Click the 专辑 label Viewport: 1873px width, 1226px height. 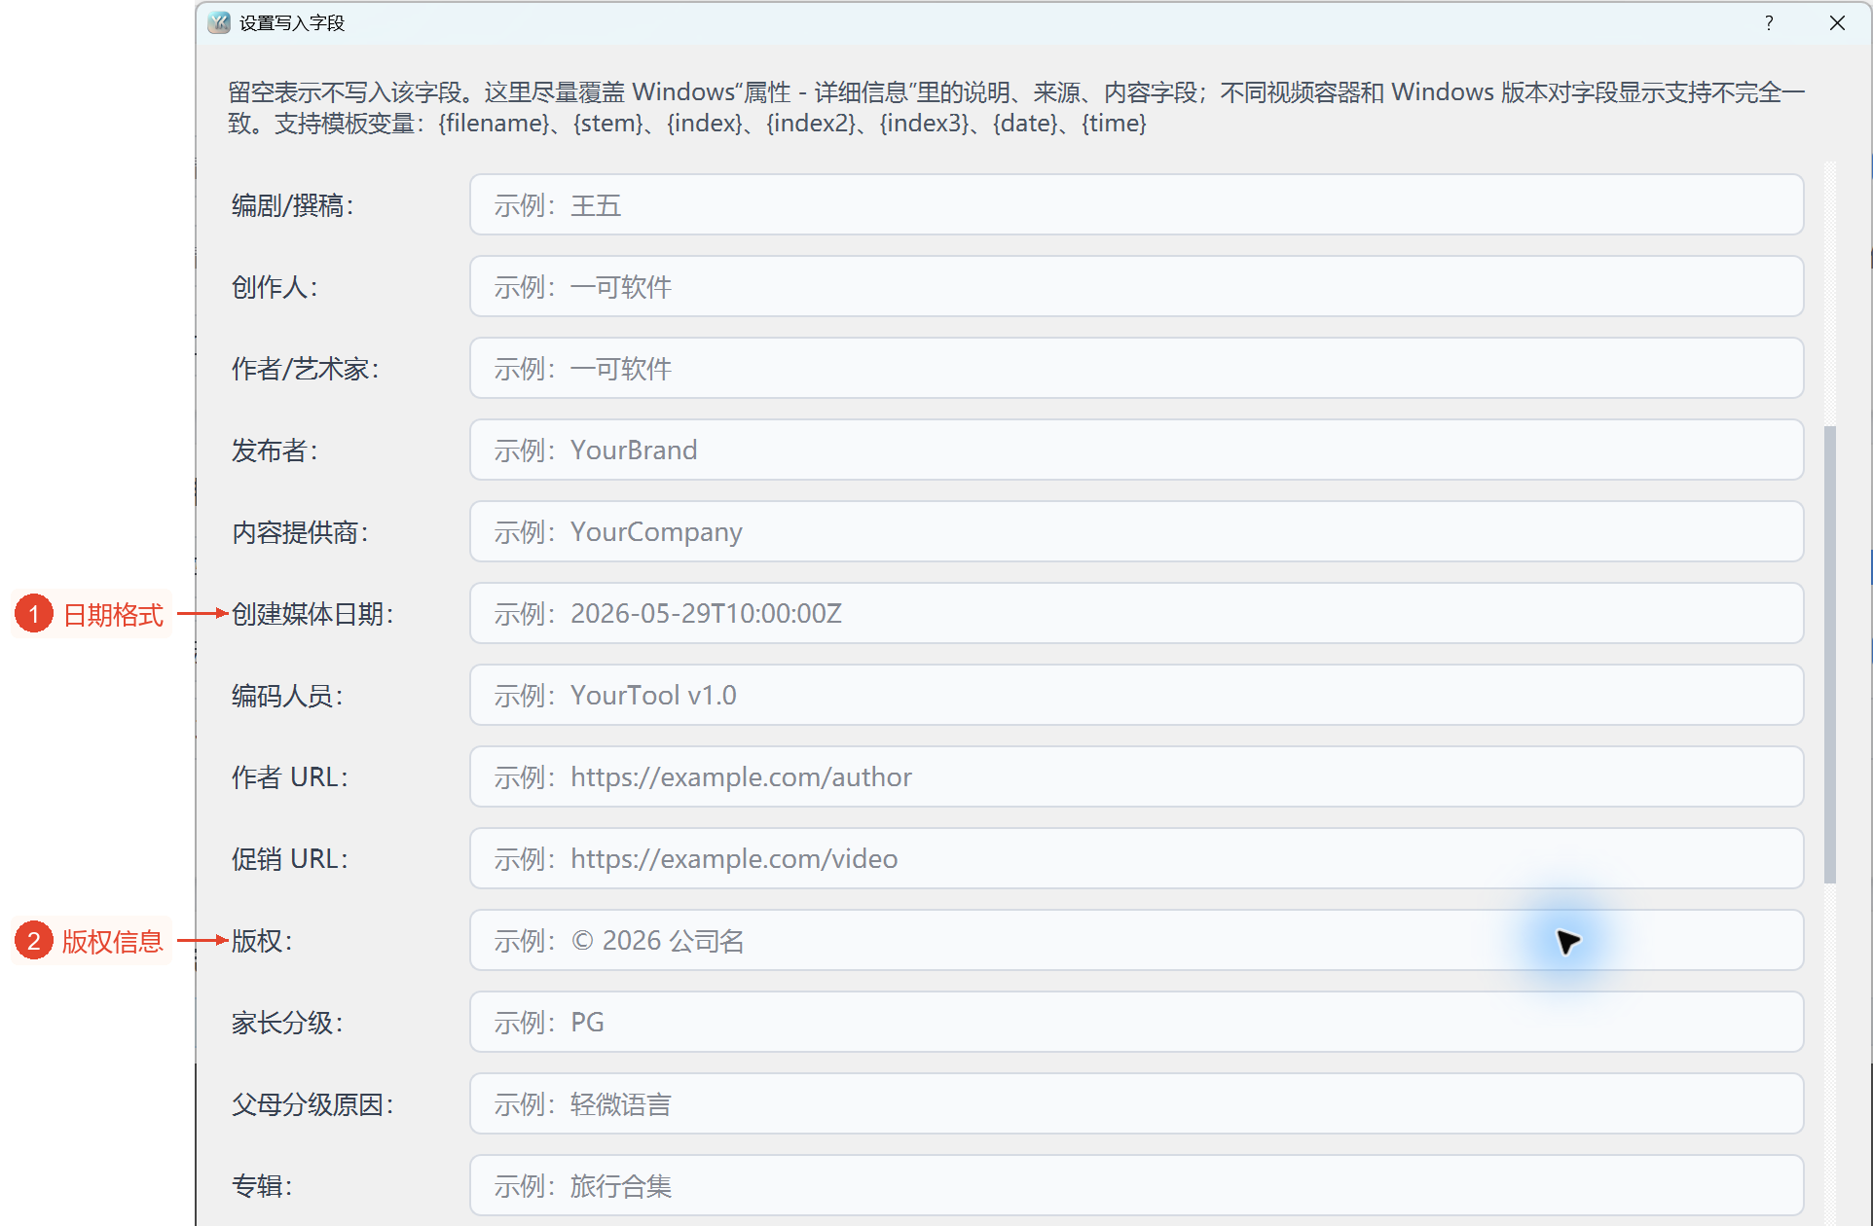[262, 1186]
